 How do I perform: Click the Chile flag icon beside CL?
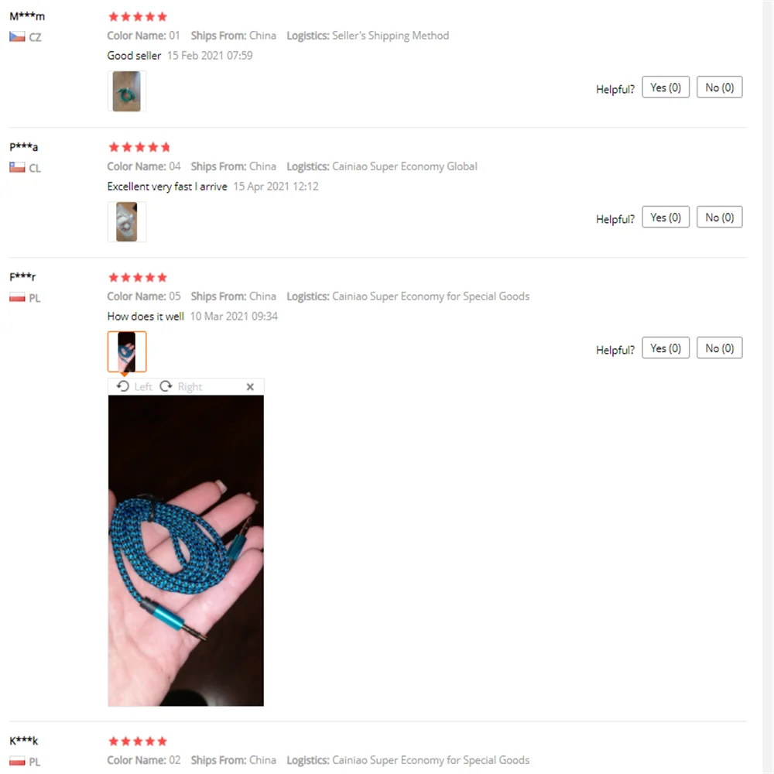click(x=17, y=167)
